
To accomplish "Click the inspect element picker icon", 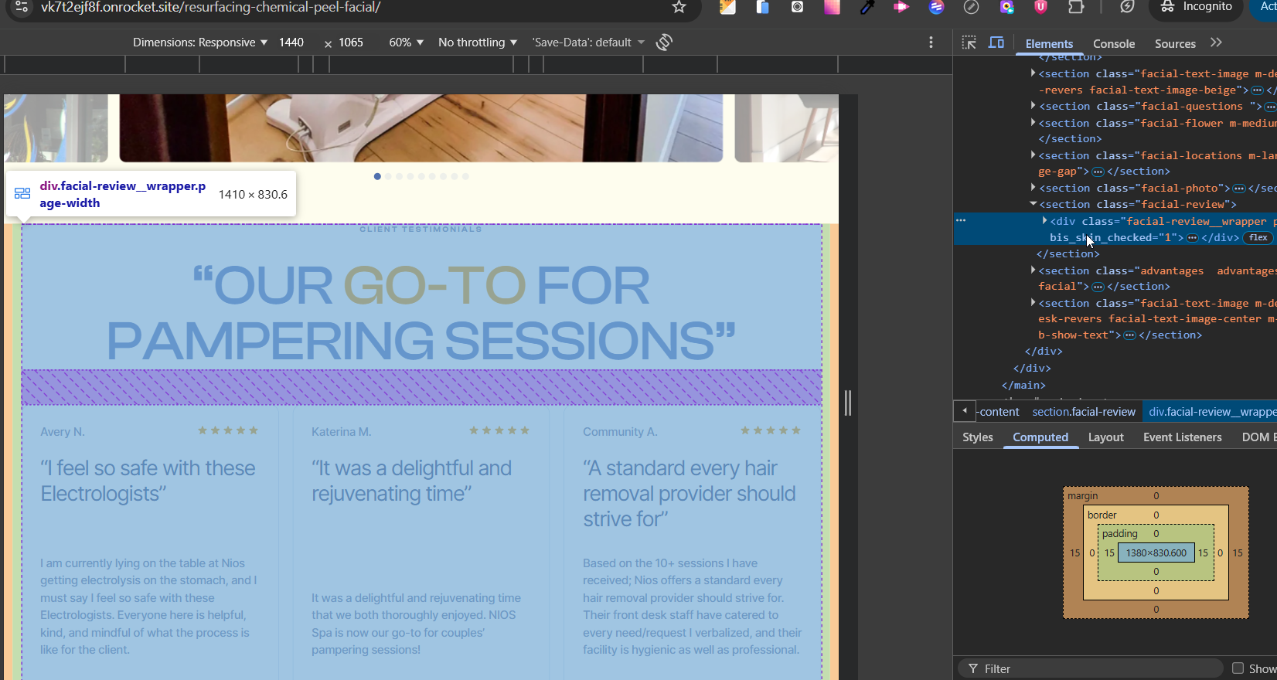I will tap(969, 42).
